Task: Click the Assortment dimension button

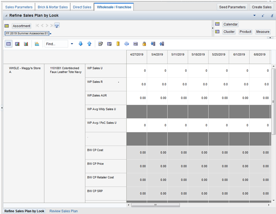Action: [22, 26]
